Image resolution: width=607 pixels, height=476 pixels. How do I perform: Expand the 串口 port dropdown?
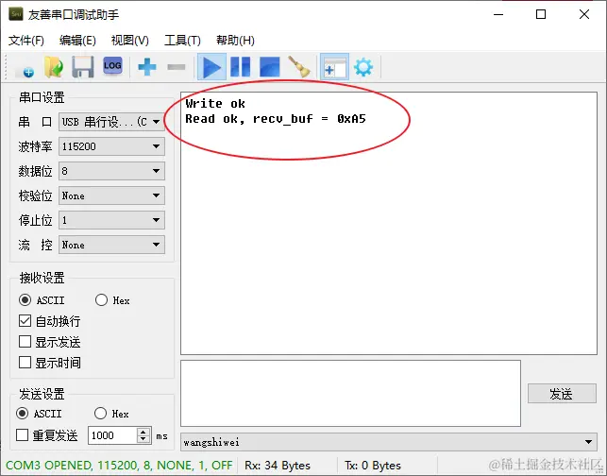click(x=111, y=122)
